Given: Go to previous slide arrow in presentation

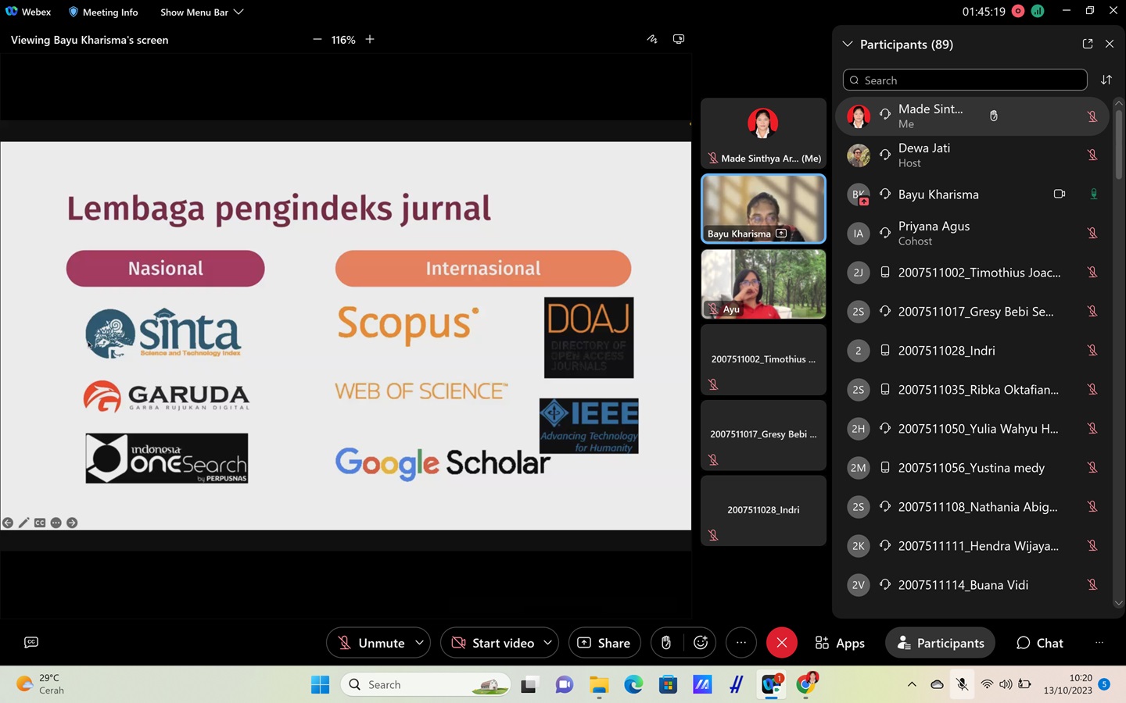Looking at the screenshot, I should 8,523.
